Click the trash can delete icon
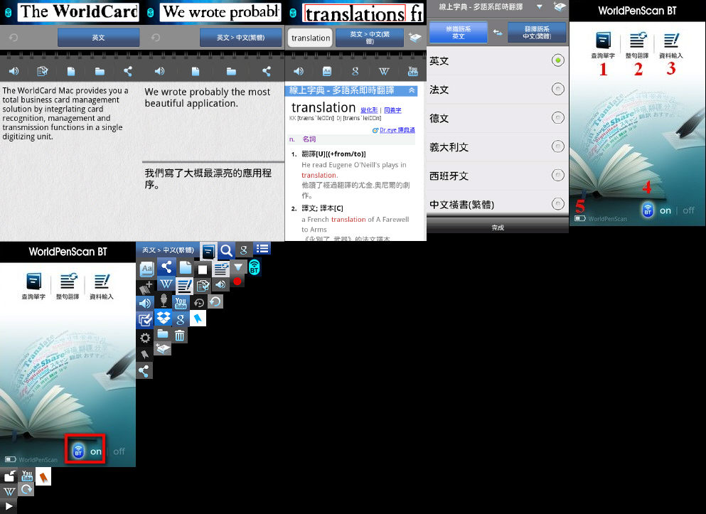Screen dimensions: 706x514 click(181, 335)
